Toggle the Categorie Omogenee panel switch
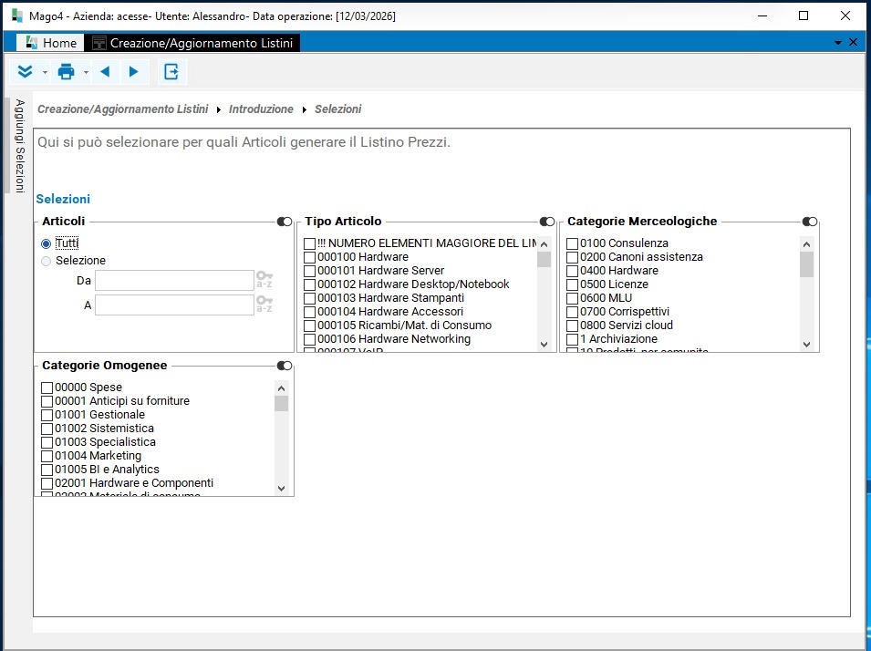Viewport: 871px width, 651px height. (x=285, y=366)
